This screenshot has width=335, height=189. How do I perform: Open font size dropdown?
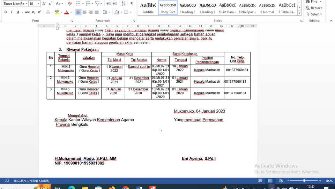coord(38,3)
